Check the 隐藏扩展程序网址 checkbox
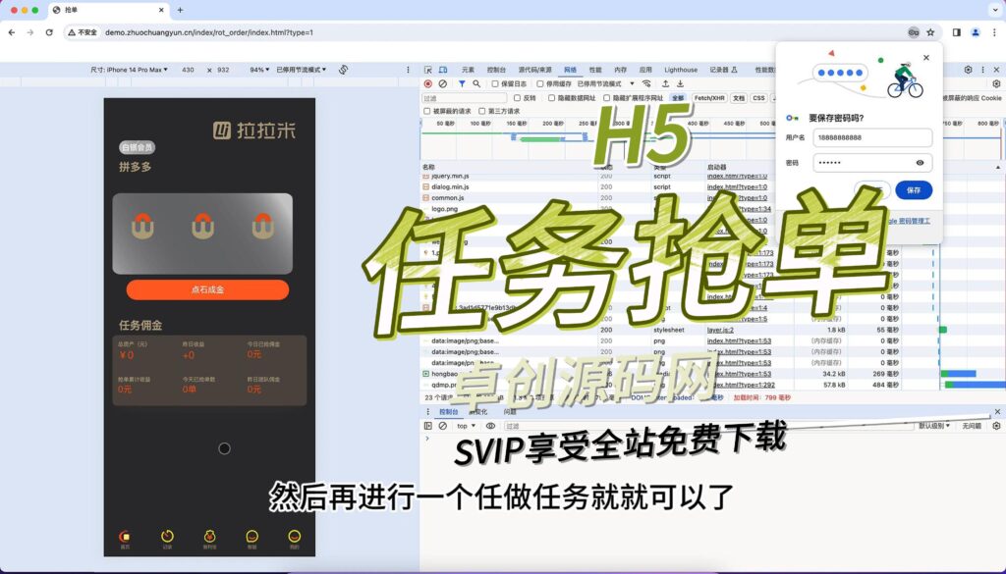 (x=606, y=98)
